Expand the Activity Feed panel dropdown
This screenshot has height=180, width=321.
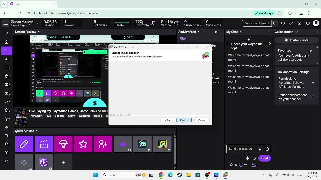[x=199, y=32]
